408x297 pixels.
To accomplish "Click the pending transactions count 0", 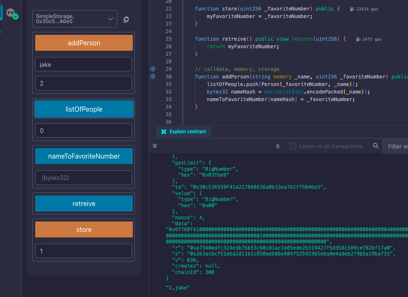I will click(x=278, y=146).
